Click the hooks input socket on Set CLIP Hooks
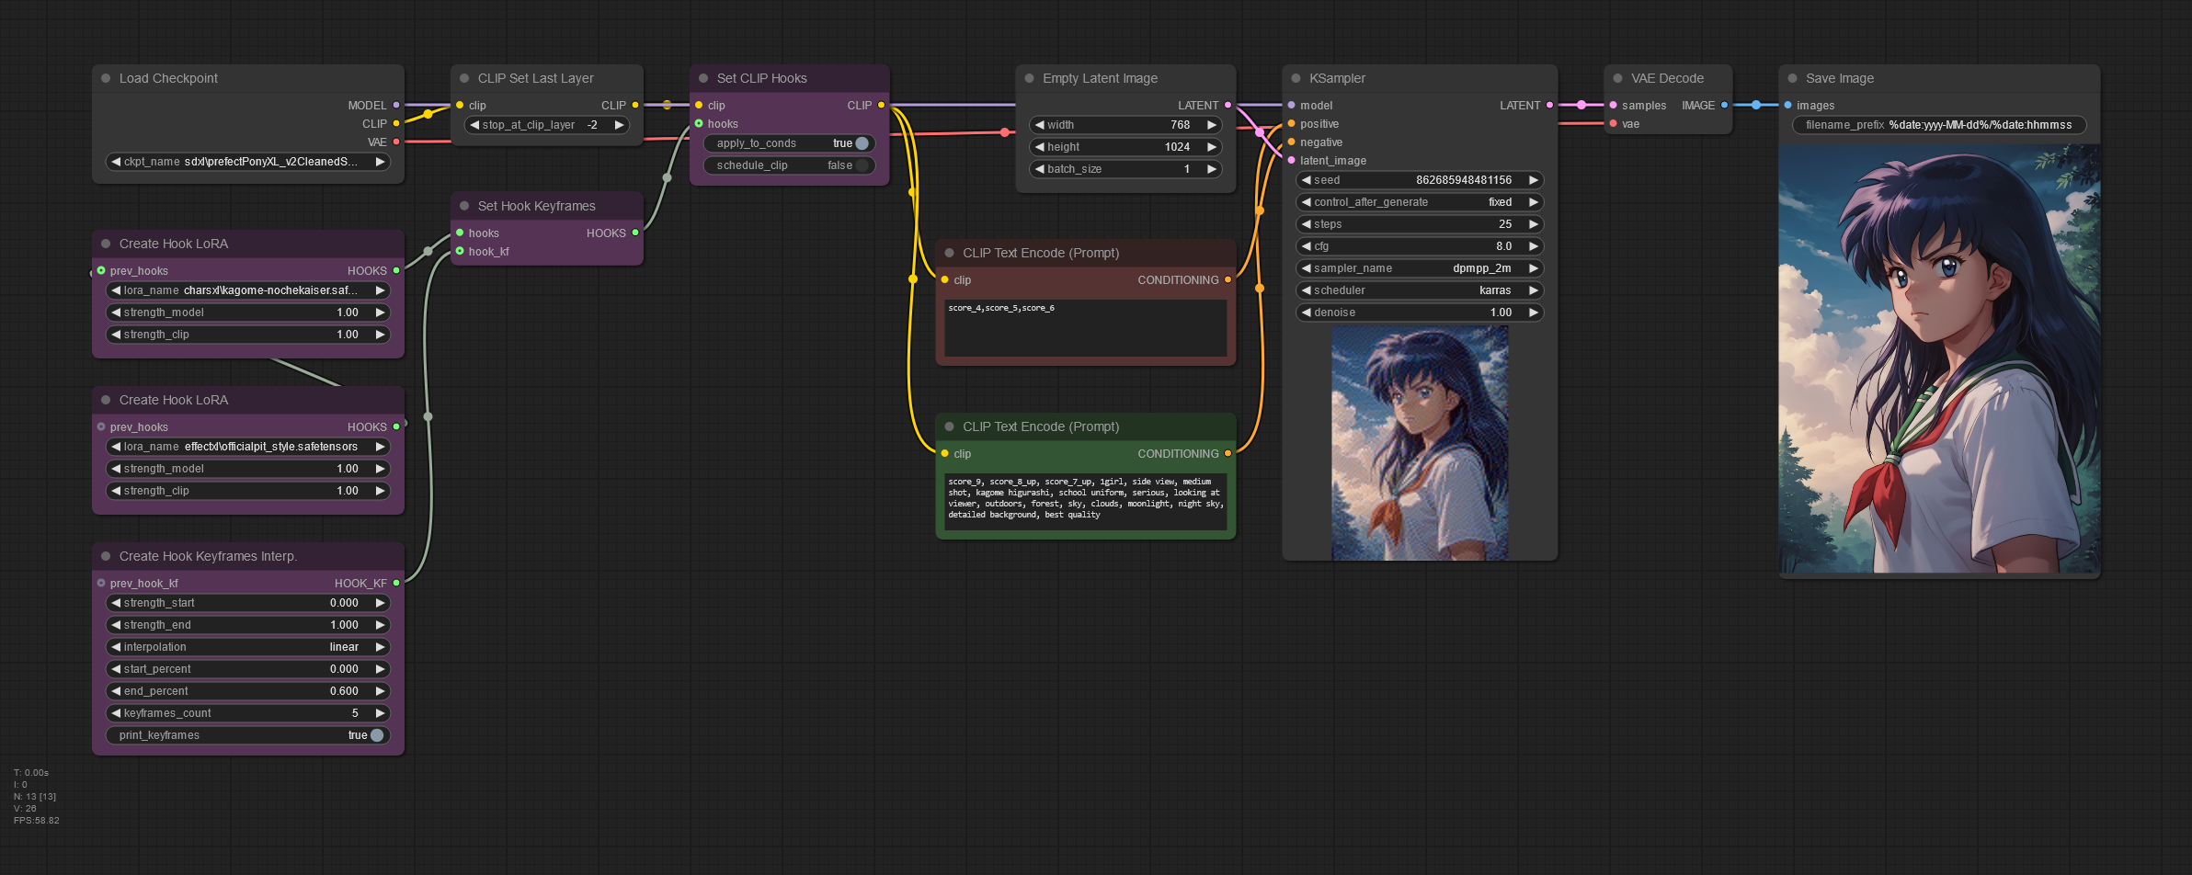 tap(699, 123)
